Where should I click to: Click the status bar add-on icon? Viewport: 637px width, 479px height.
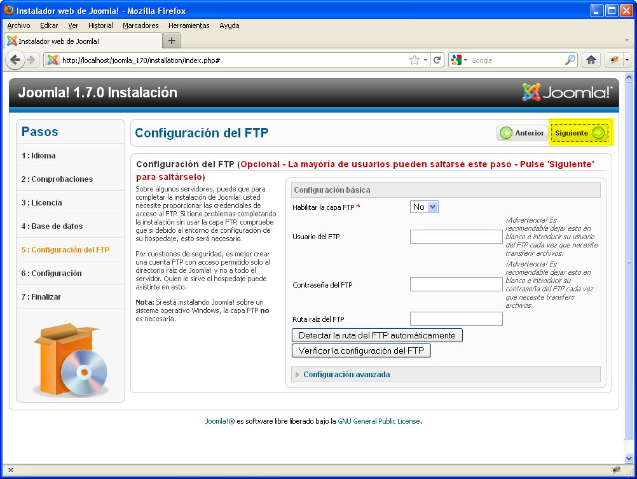pos(616,470)
